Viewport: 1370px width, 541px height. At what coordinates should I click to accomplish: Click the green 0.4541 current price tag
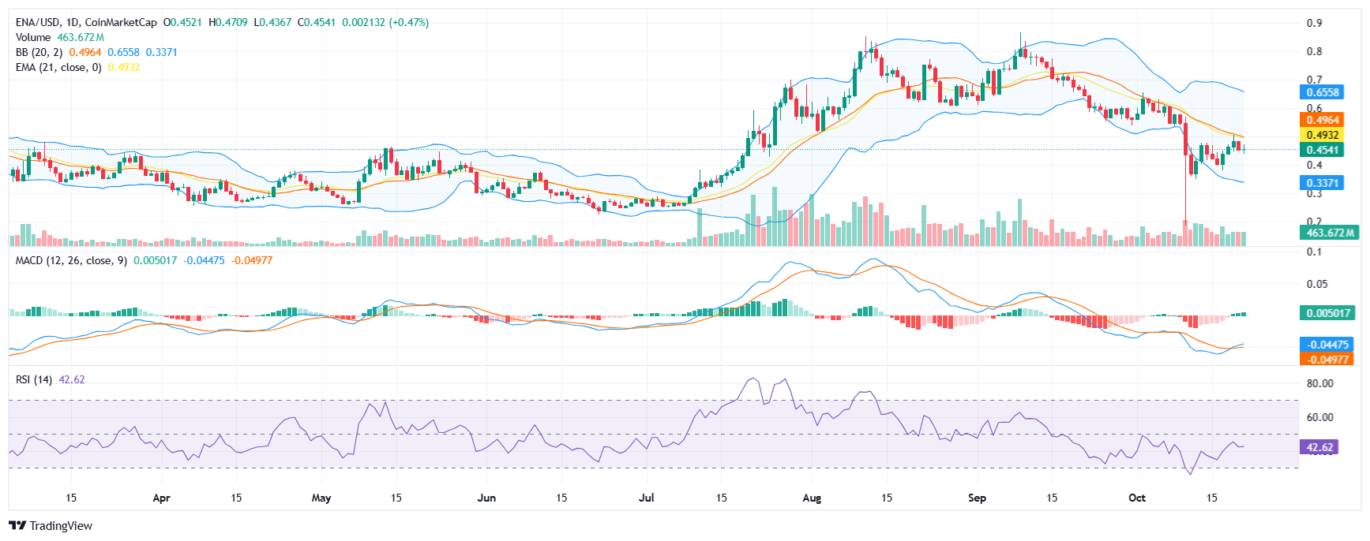pos(1322,150)
